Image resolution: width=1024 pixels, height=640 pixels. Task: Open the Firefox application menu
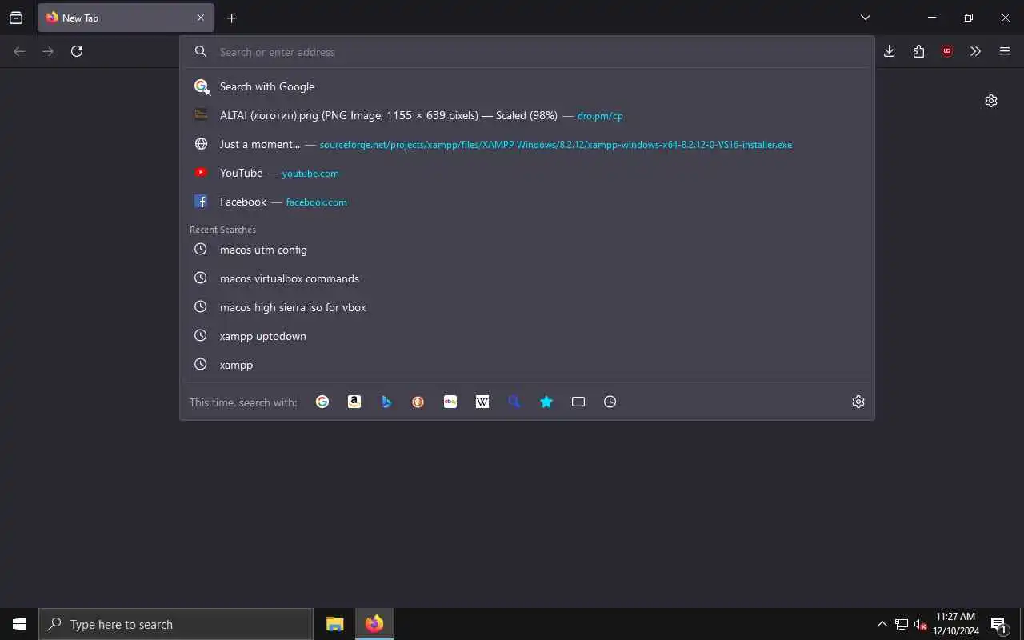pyautogui.click(x=1005, y=51)
